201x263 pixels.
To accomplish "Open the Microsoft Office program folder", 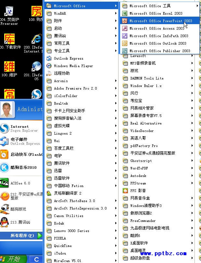I will 82,6.
